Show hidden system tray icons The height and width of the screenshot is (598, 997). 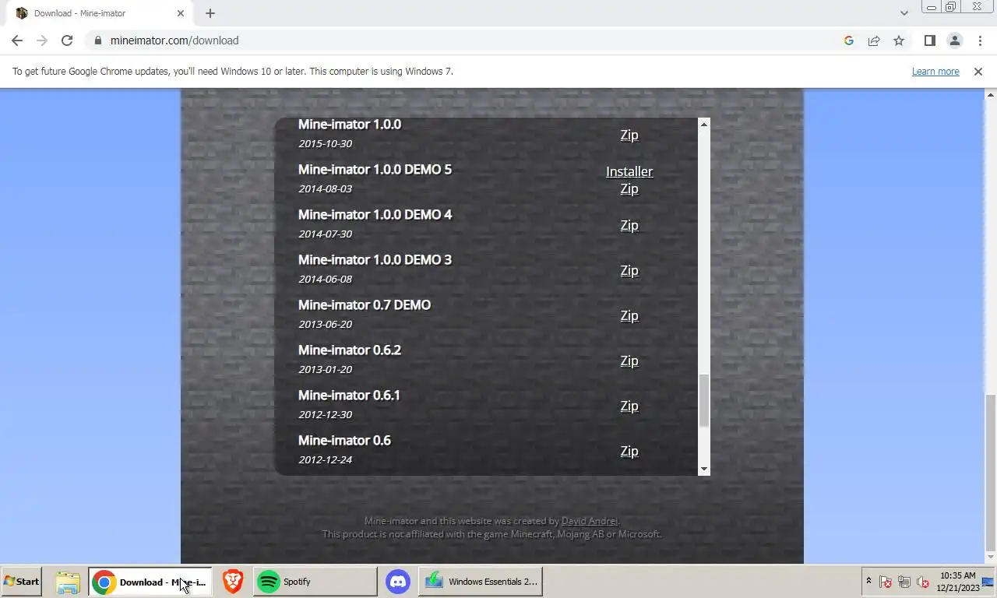(868, 582)
